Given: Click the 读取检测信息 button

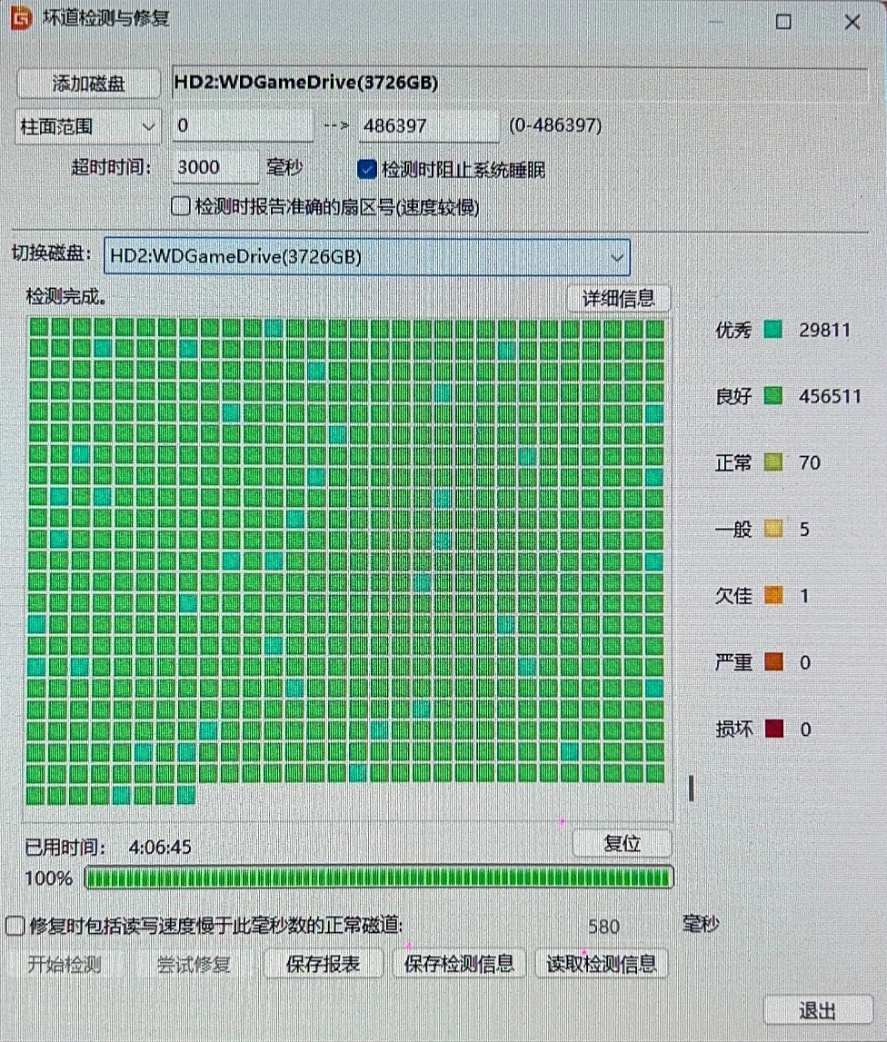Looking at the screenshot, I should tap(601, 964).
